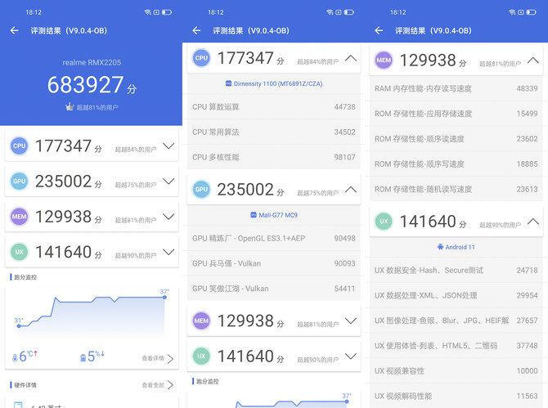
Task: Tap the UX badge icon in the right screen
Action: (384, 221)
